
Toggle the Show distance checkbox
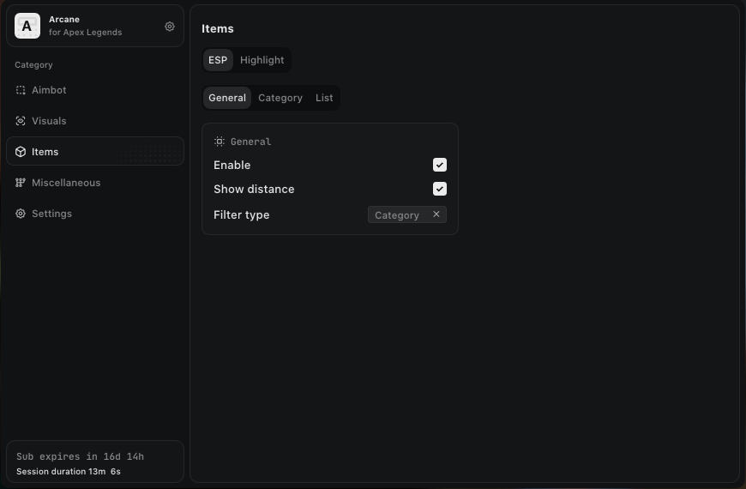click(440, 189)
